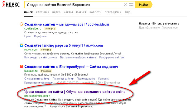Expand the arrow next to prokachaimlm.com
This screenshot has height=112, width=187.
49,96
